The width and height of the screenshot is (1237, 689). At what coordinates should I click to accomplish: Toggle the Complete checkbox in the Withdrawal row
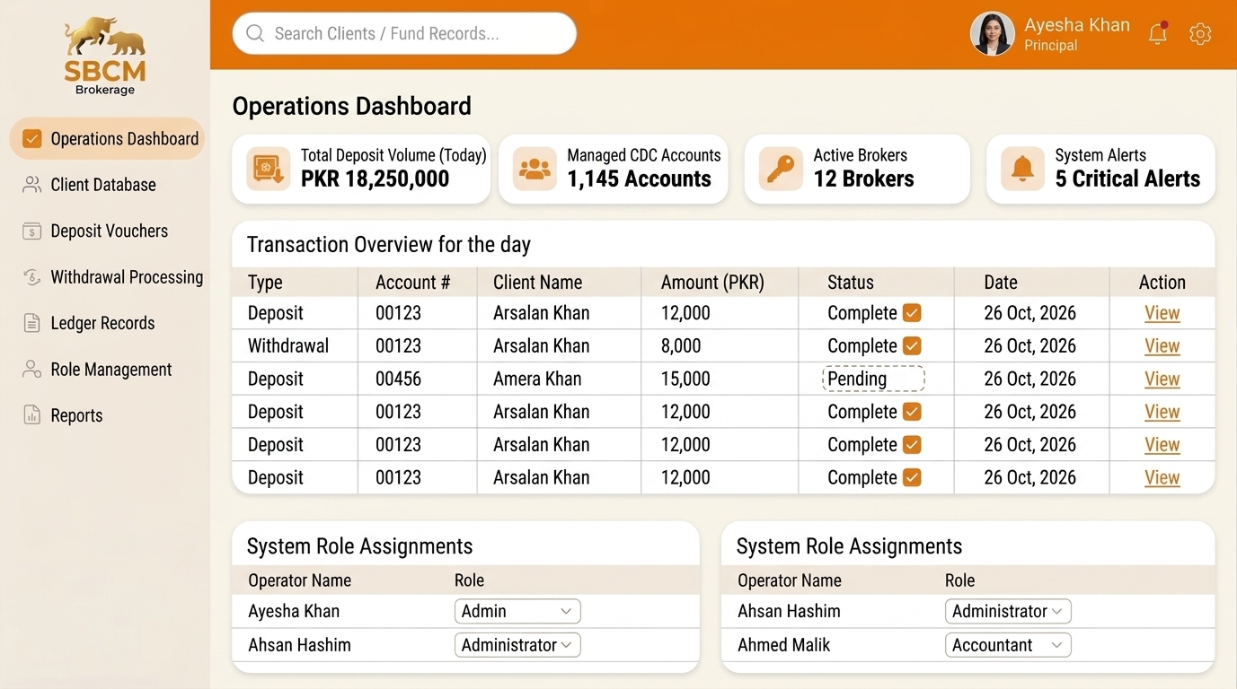tap(912, 345)
